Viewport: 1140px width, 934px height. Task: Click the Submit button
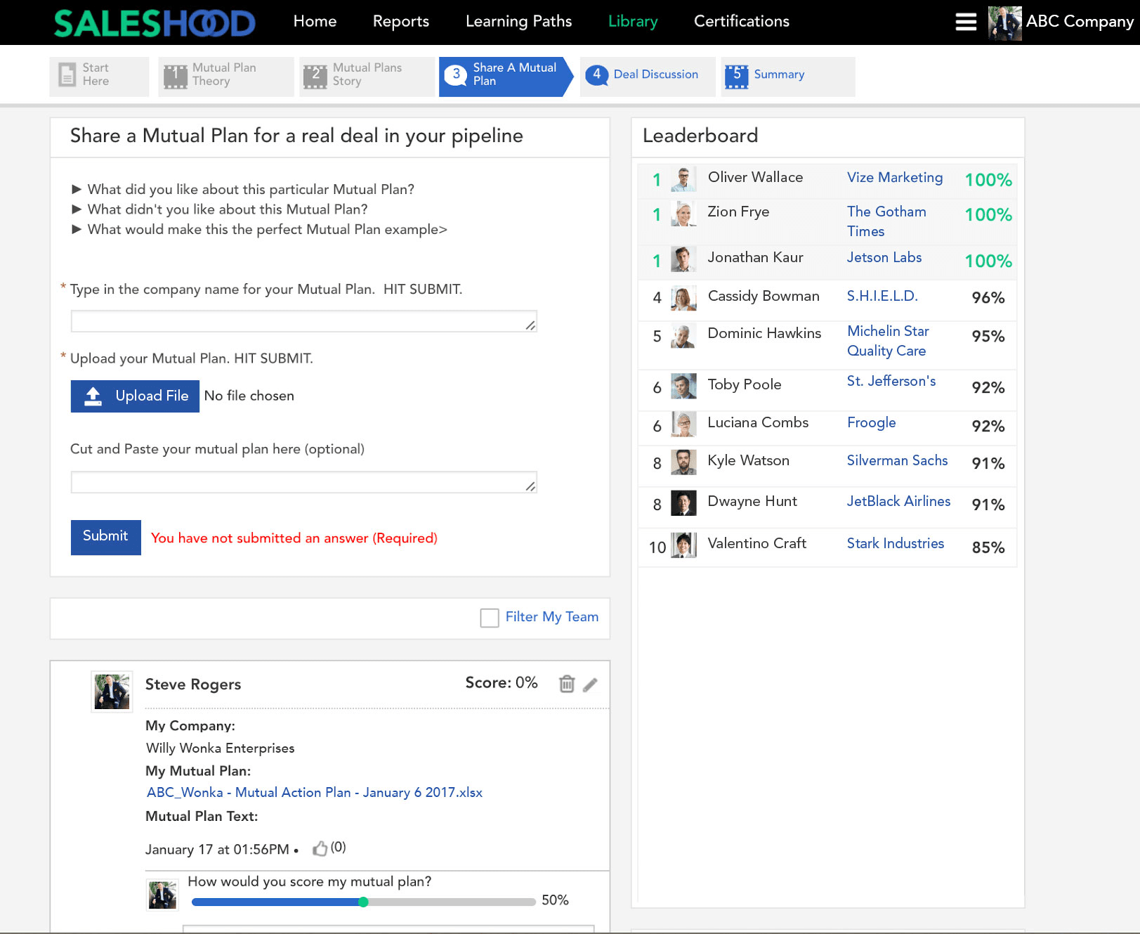(x=106, y=538)
